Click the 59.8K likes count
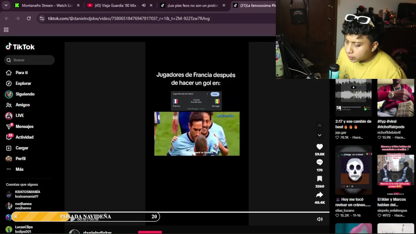 [x=319, y=154]
